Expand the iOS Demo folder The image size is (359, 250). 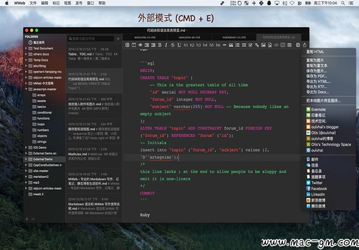[26, 147]
